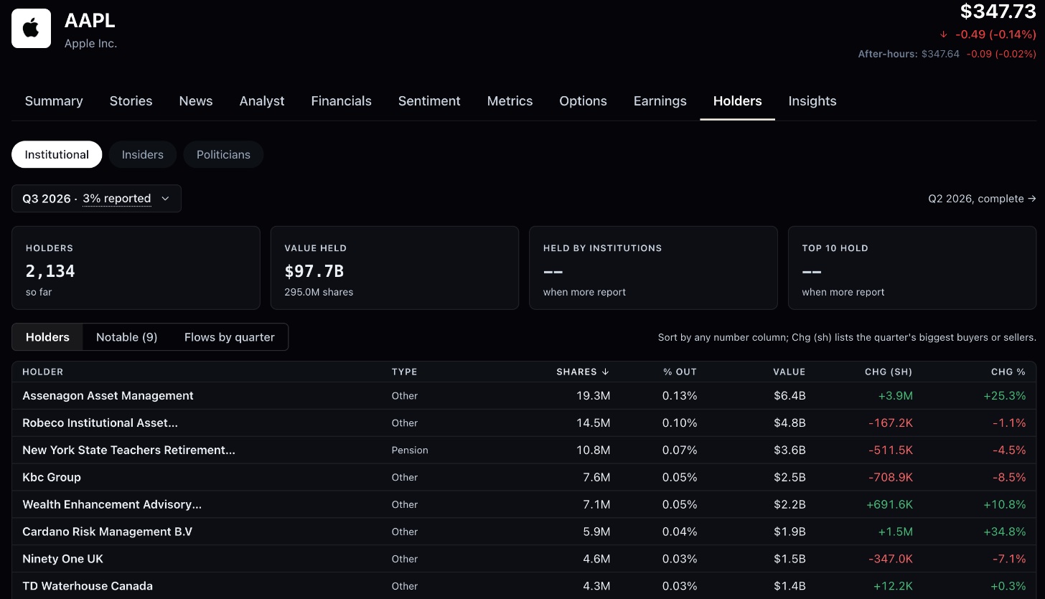Sort by the CHG % column header
This screenshot has height=599, width=1045.
pyautogui.click(x=1008, y=372)
